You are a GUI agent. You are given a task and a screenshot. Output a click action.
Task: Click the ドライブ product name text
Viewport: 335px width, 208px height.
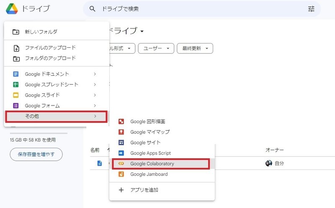click(x=36, y=9)
